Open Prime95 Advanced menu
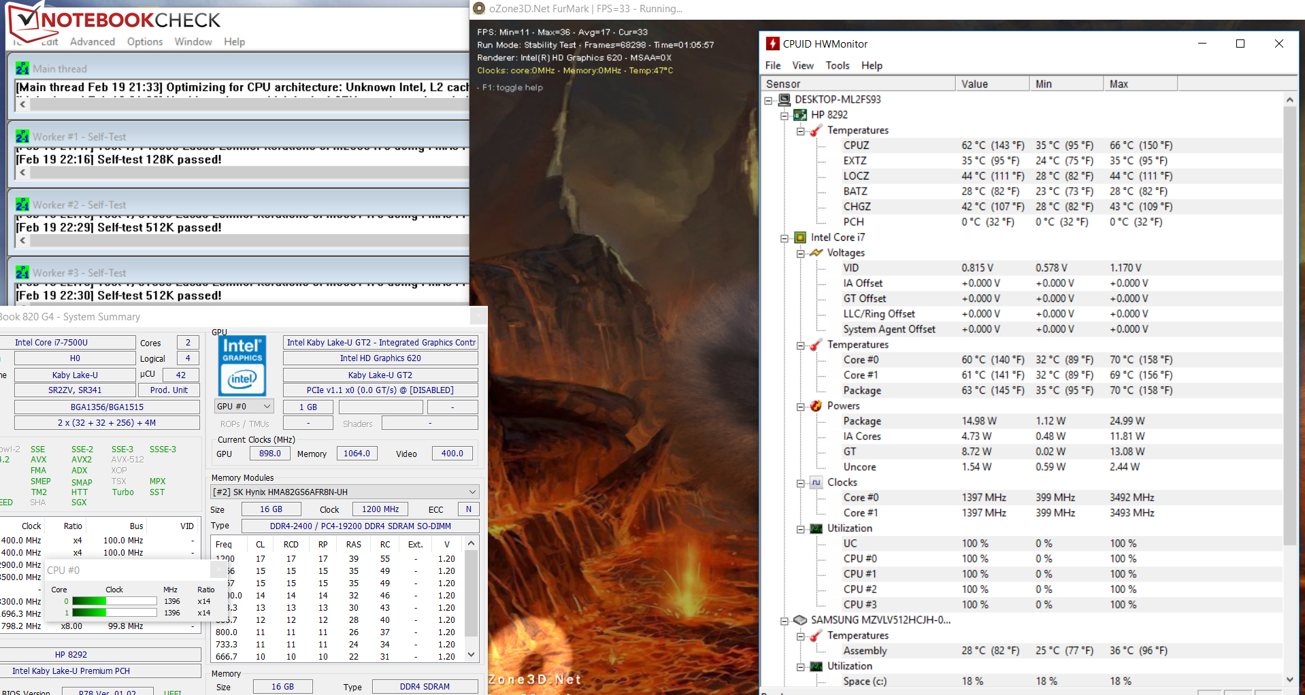 tap(93, 41)
